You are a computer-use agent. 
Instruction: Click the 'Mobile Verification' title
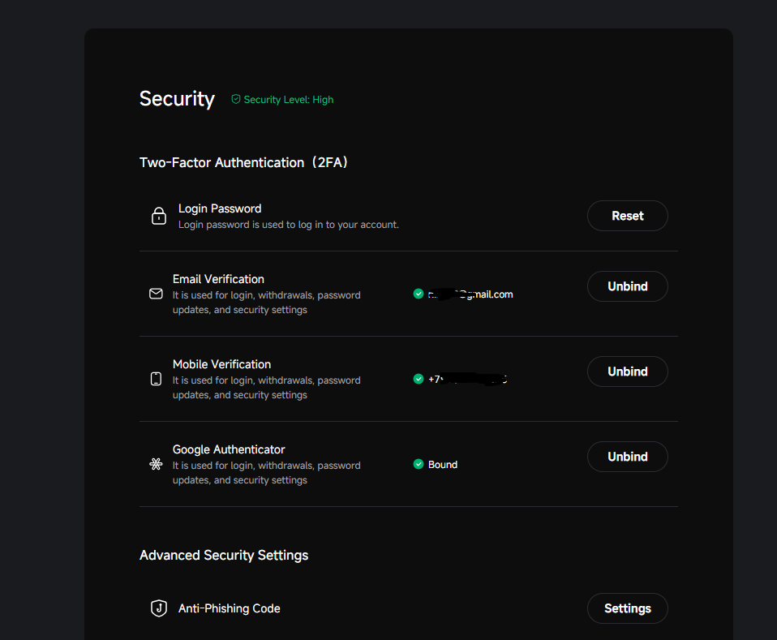click(221, 364)
